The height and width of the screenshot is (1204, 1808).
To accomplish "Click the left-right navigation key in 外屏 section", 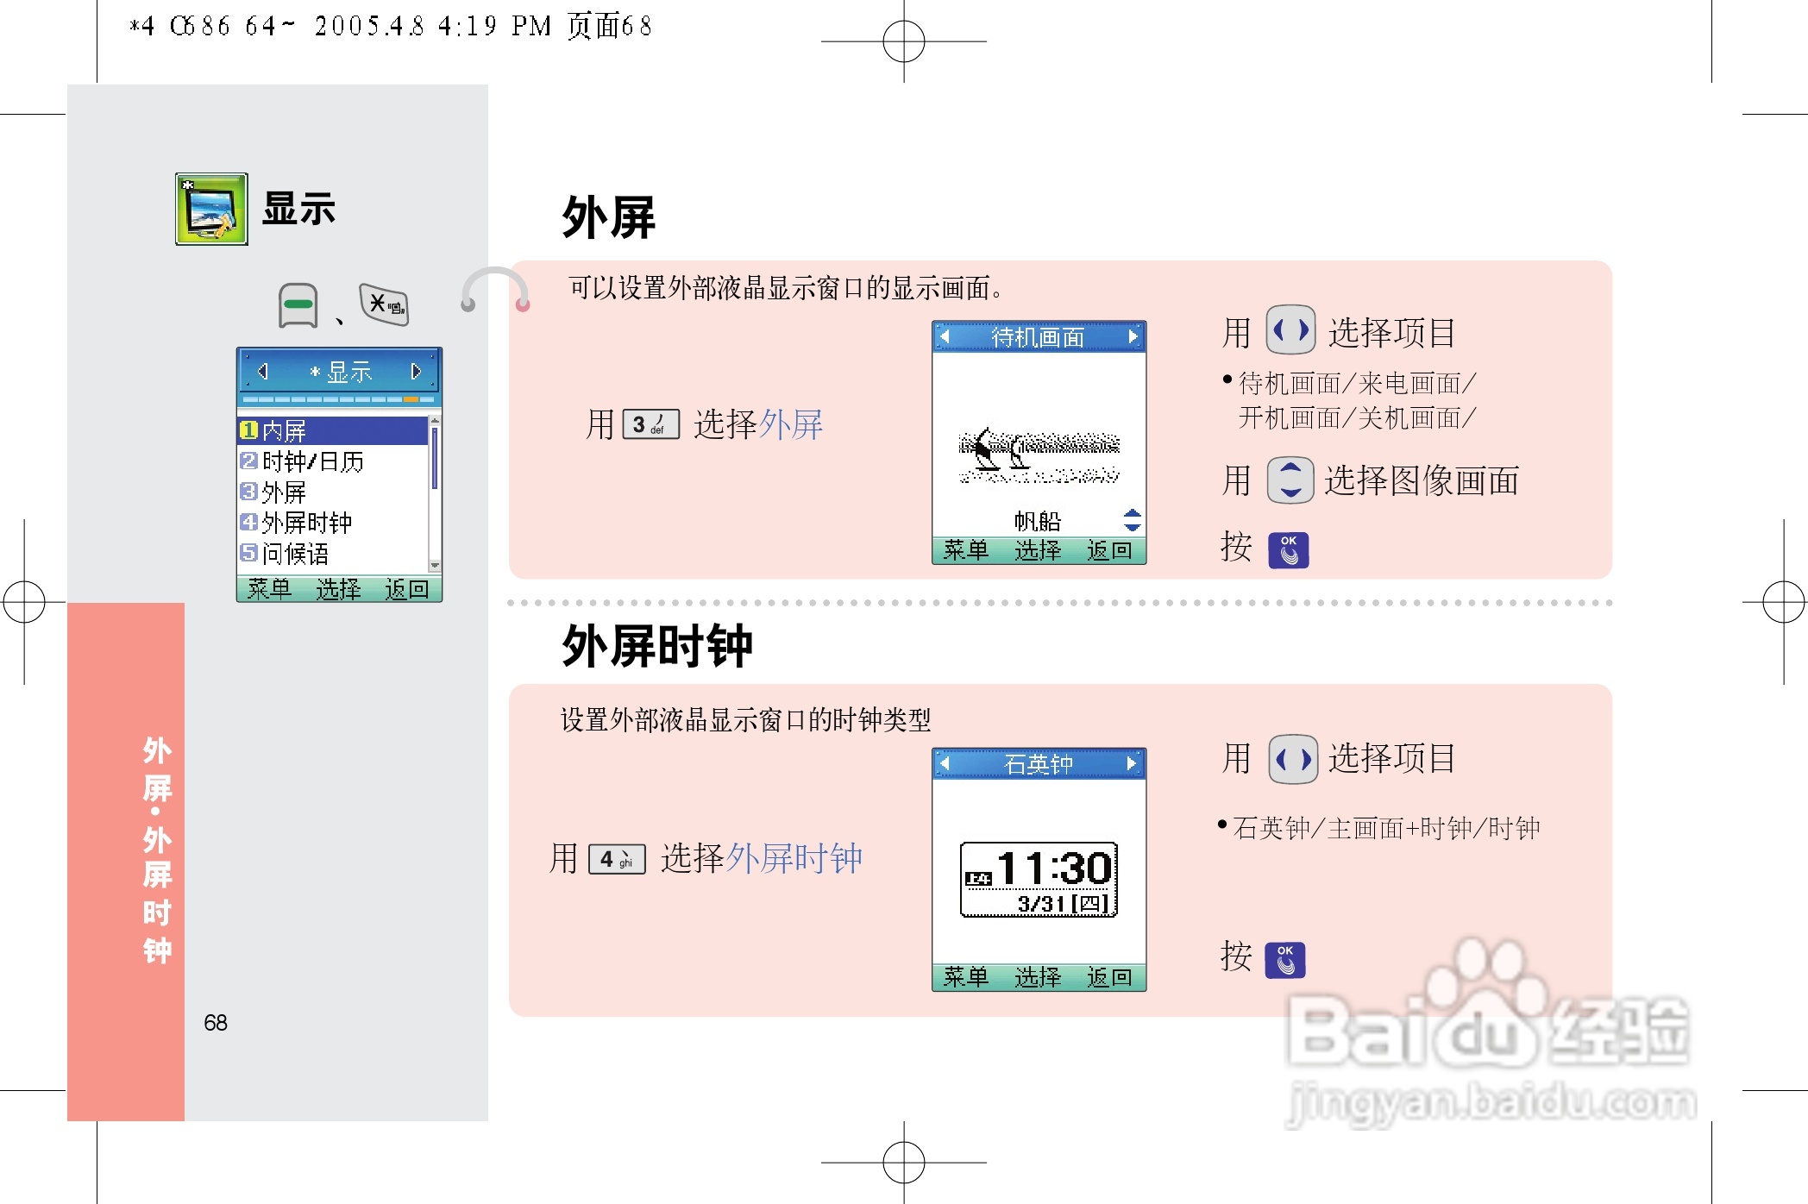I will pos(1290,329).
